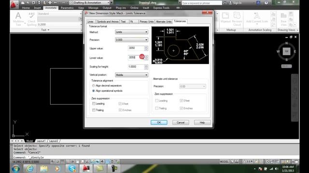Switch to the Symbols and Arrows tab
The image size is (309, 173).
click(x=108, y=22)
